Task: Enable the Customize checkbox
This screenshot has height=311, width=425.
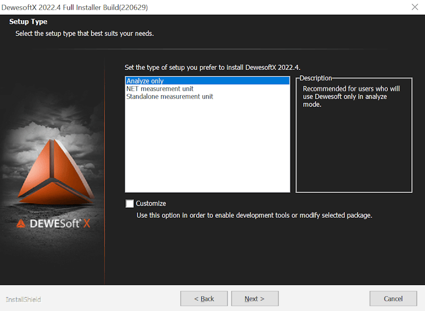Action: [x=130, y=203]
